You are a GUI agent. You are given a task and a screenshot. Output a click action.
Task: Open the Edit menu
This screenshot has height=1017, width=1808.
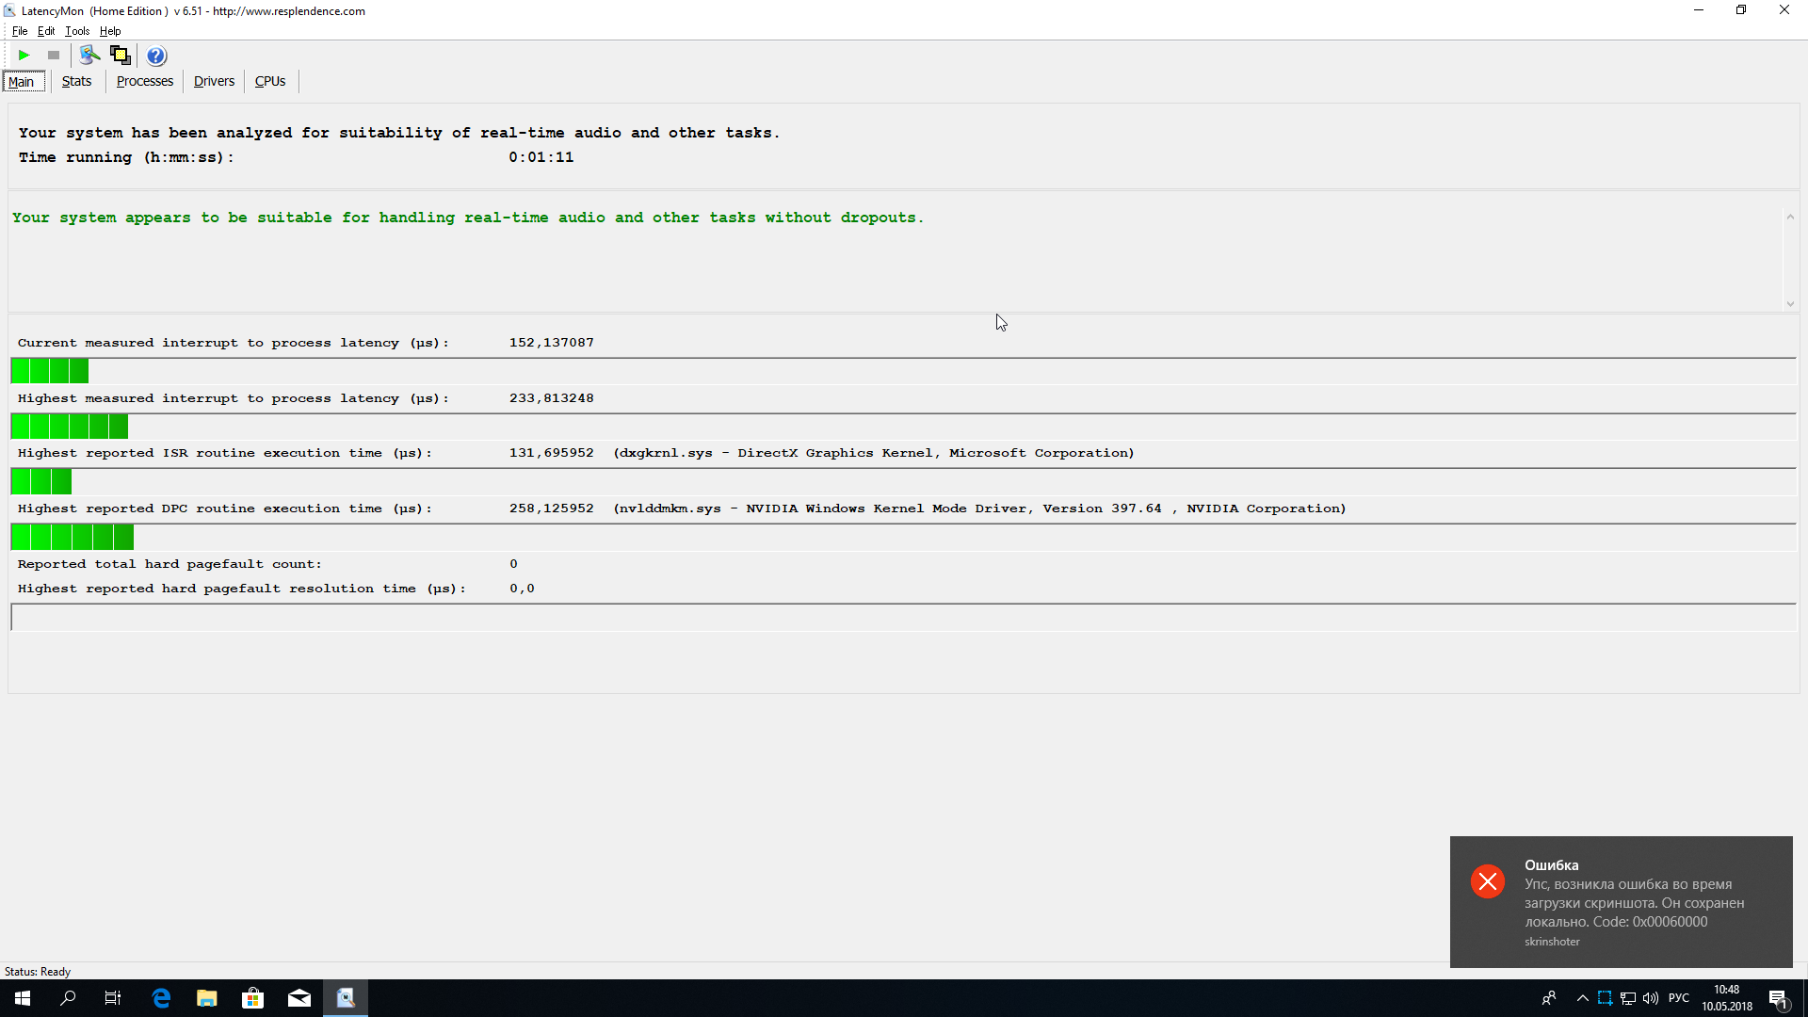click(x=46, y=31)
